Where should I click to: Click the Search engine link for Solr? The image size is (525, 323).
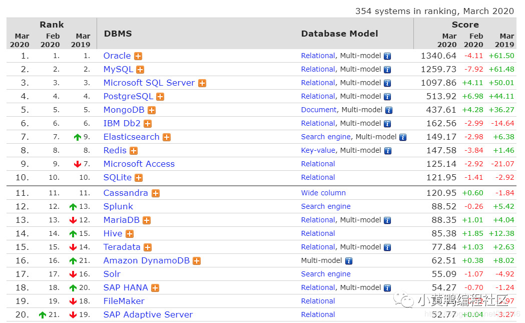[326, 274]
